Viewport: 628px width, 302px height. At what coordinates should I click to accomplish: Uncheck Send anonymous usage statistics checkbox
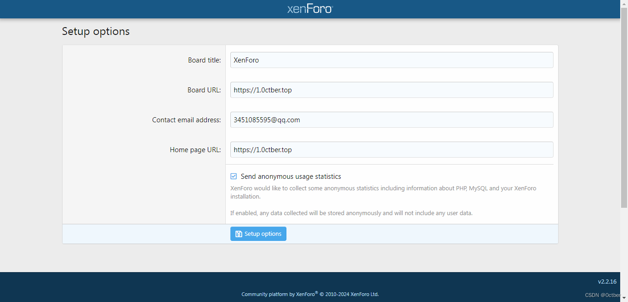click(x=234, y=176)
